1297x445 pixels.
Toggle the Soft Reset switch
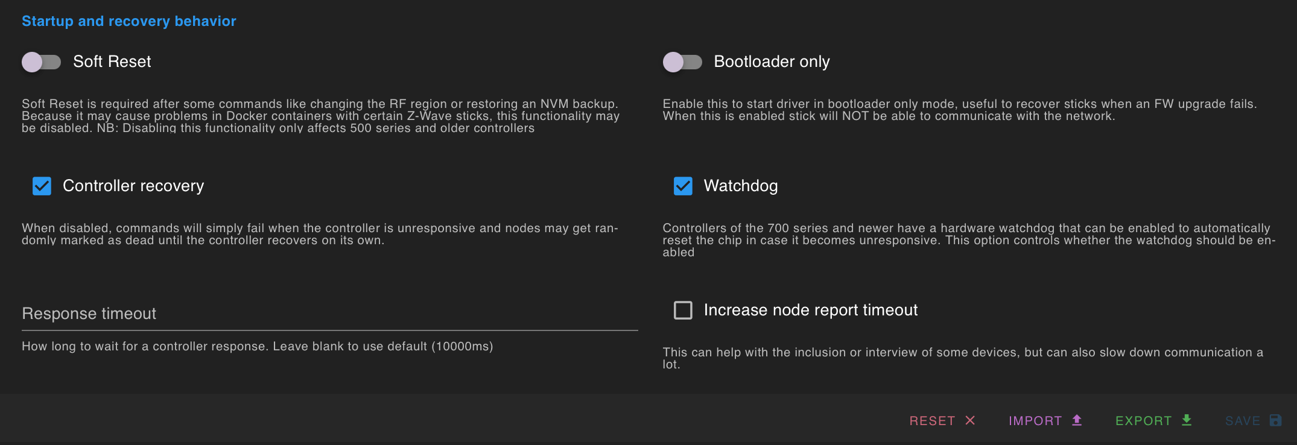41,62
